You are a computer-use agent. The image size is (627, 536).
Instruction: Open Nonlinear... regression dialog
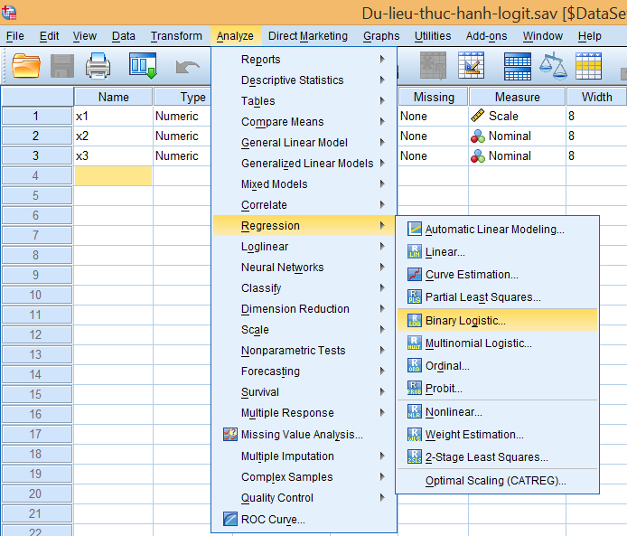click(x=498, y=412)
